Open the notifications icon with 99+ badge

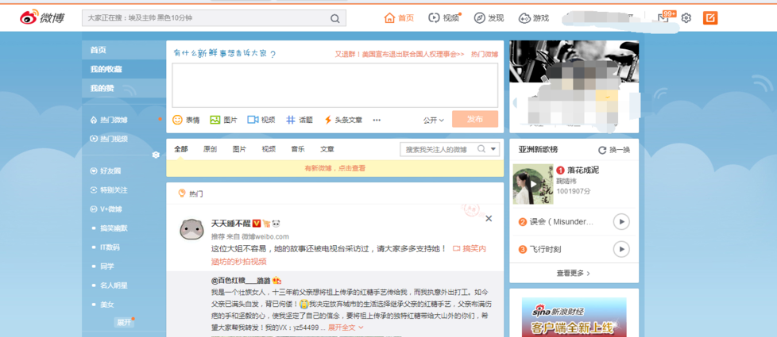click(663, 17)
